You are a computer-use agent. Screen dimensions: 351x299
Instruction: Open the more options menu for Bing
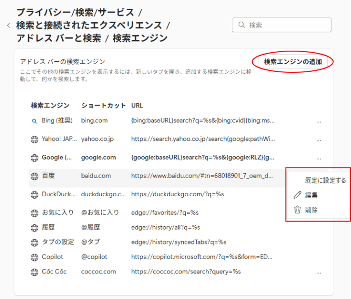(x=319, y=122)
